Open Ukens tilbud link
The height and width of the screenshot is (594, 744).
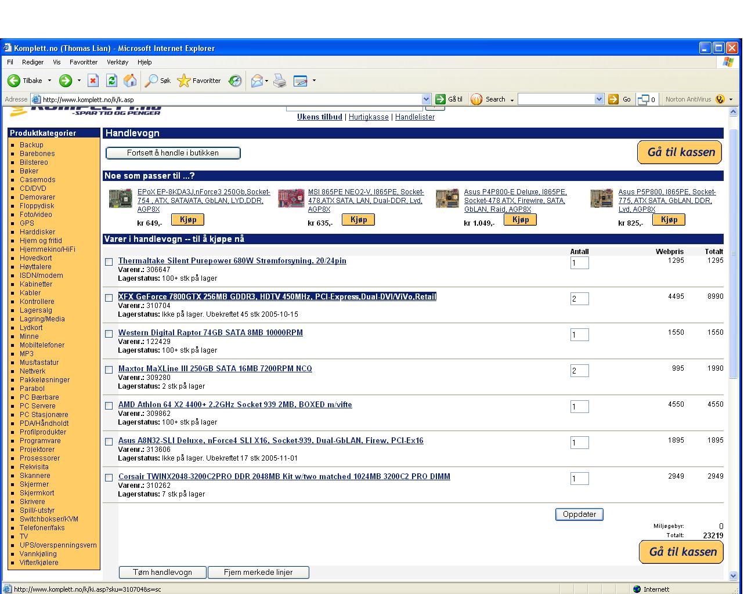[x=320, y=117]
